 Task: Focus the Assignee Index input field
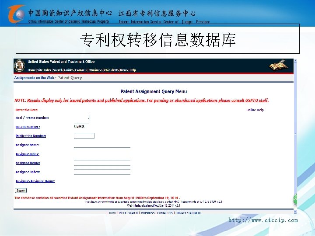(x=102, y=172)
